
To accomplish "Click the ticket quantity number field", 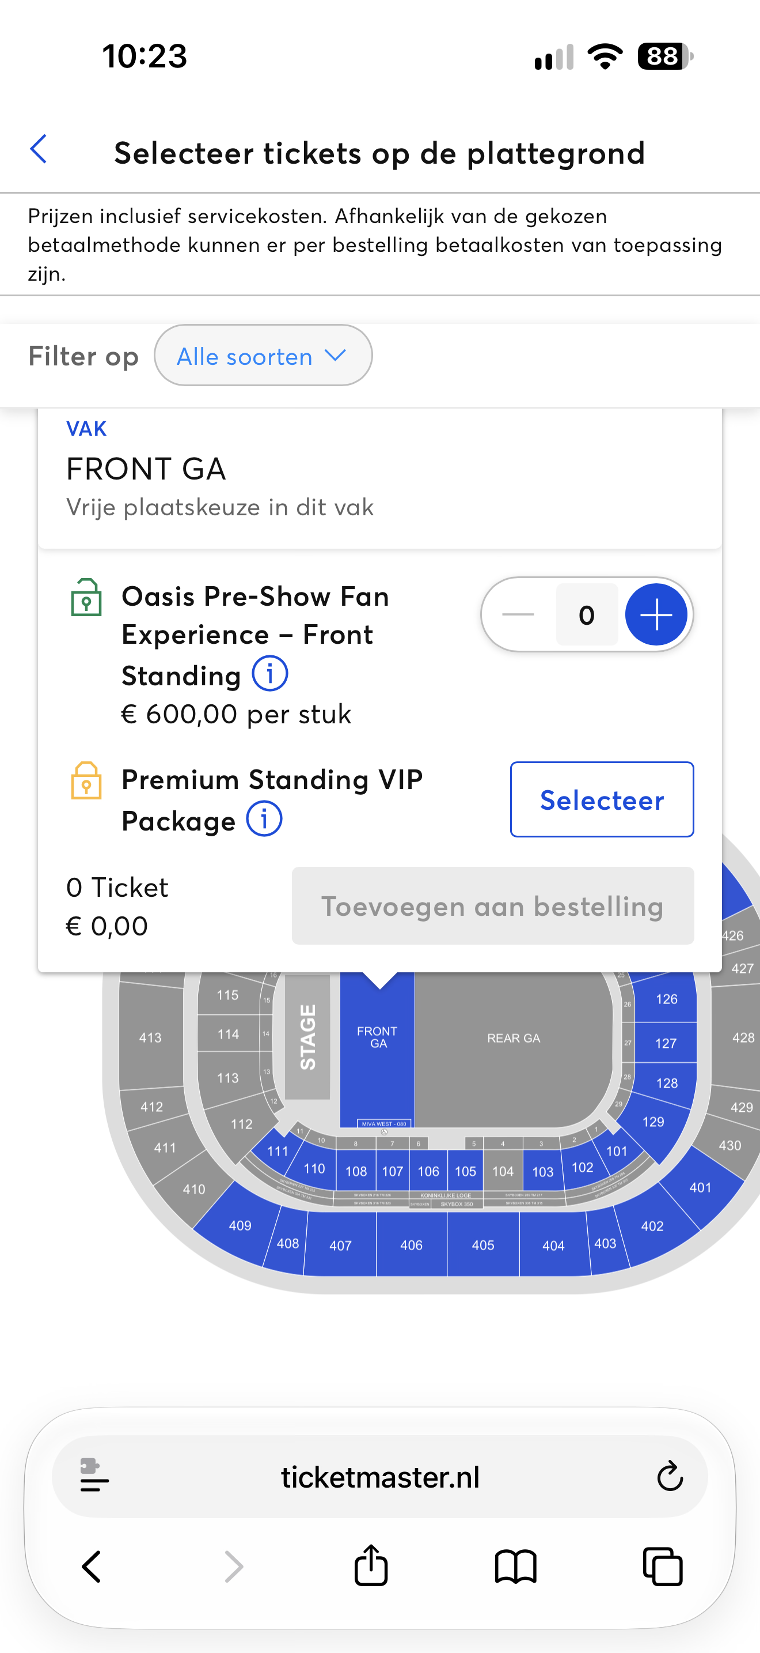I will pos(586,615).
